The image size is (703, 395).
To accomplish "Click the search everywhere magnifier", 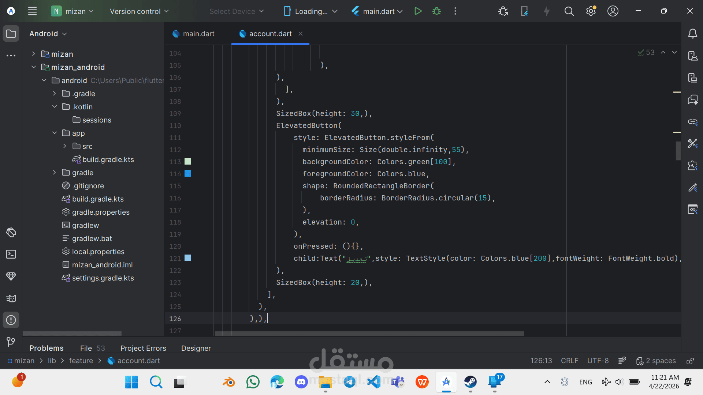I will (569, 11).
